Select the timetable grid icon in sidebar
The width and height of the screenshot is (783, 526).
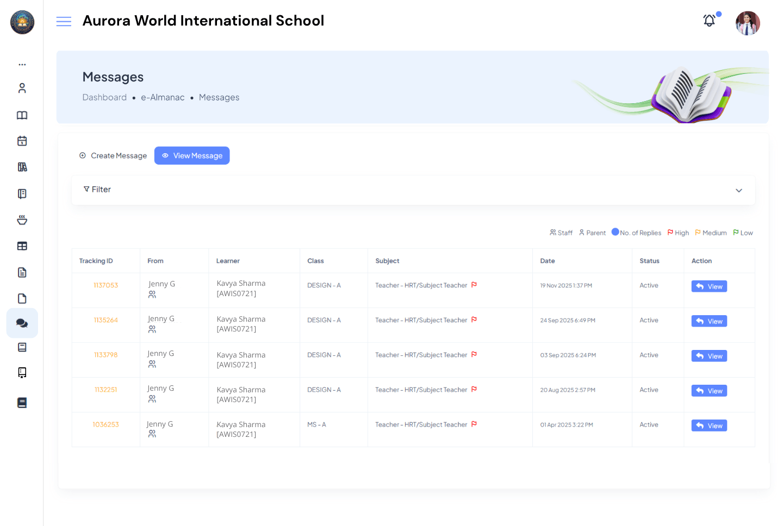pyautogui.click(x=22, y=246)
